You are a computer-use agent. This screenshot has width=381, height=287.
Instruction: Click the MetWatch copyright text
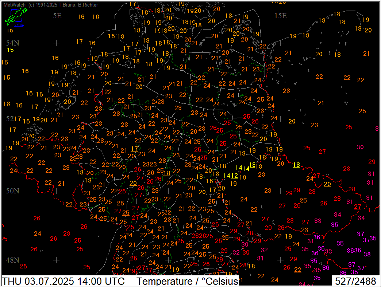[51, 5]
